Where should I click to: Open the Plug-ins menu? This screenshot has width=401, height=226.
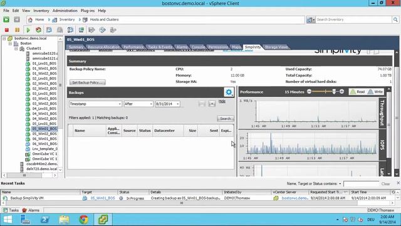click(88, 11)
